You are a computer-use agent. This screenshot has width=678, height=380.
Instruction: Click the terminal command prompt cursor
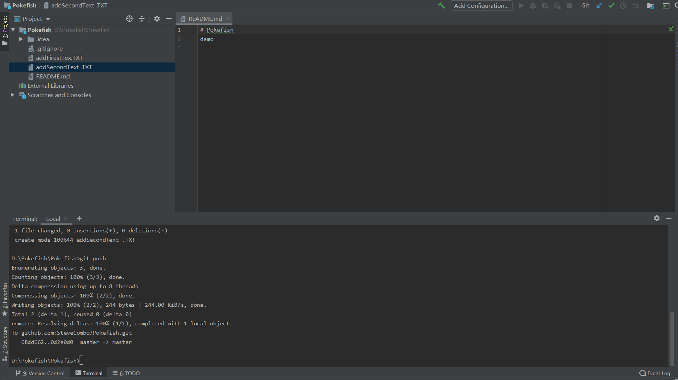81,360
